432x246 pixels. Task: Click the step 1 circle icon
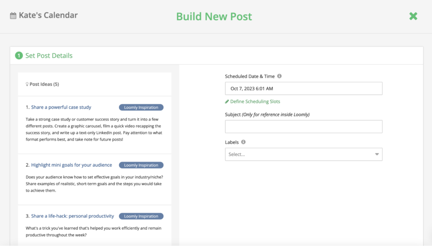19,55
